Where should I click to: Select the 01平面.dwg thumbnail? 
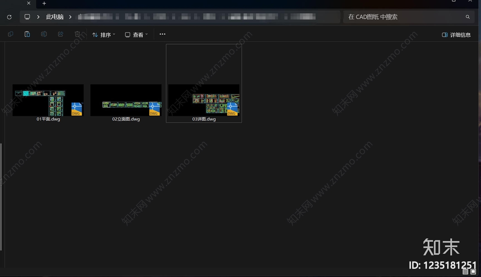click(48, 100)
